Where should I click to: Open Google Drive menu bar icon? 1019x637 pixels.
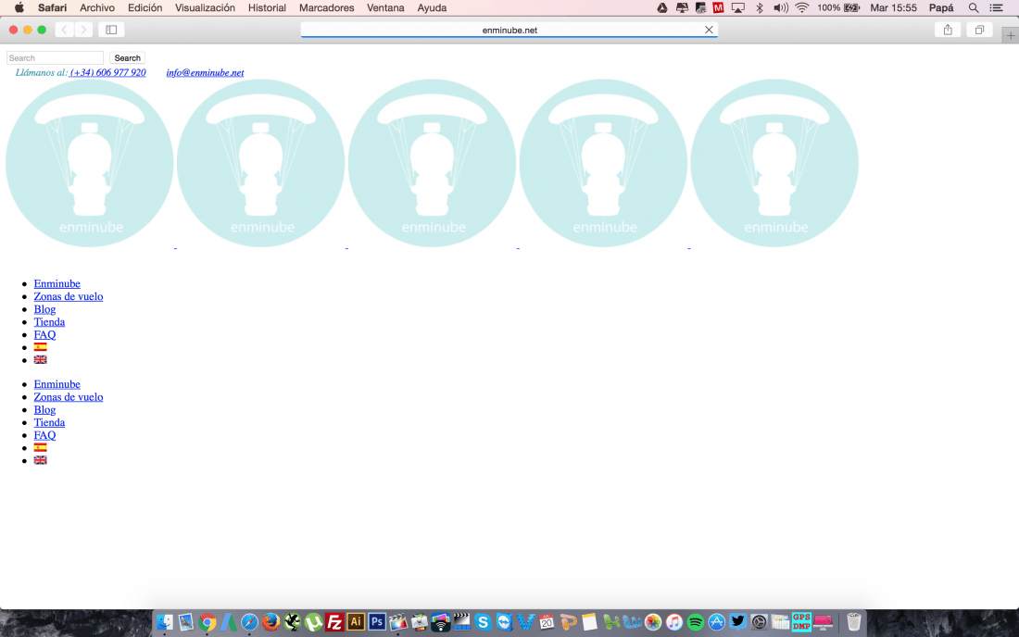(x=662, y=7)
